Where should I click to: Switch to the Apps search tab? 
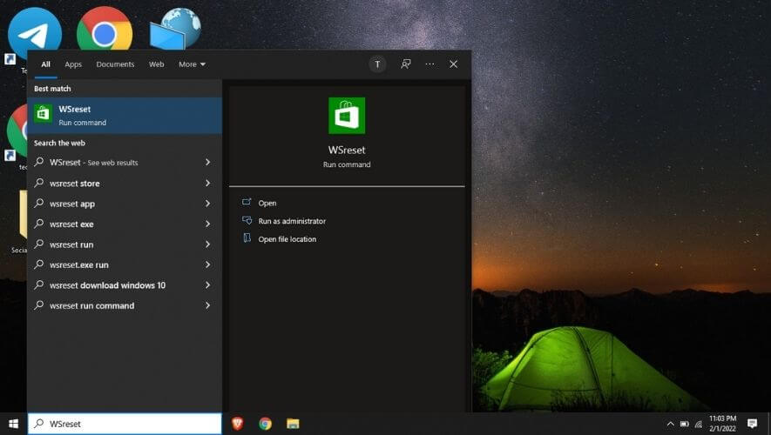point(73,64)
